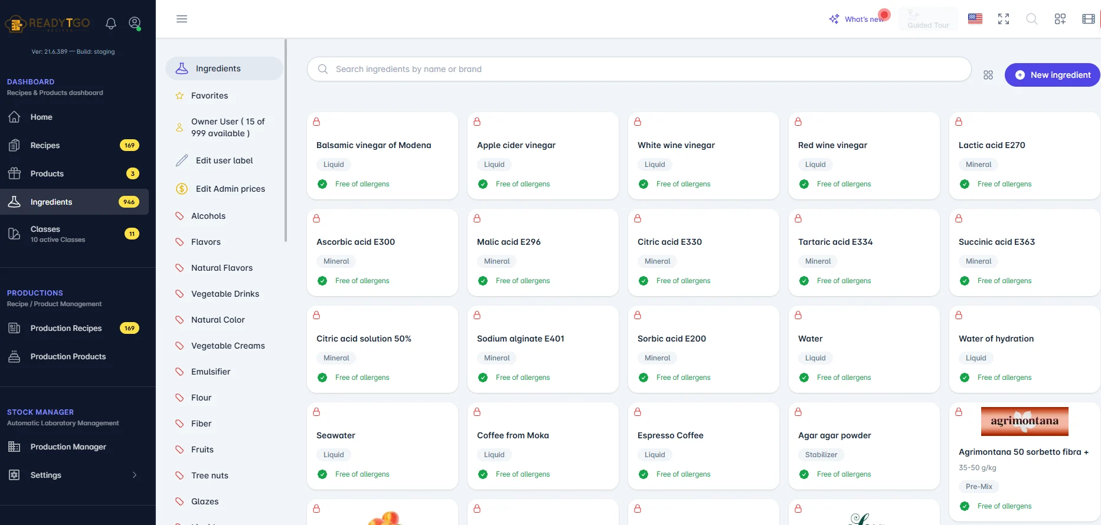This screenshot has width=1101, height=525.
Task: Click lock icon on Balsamic vinegar card
Action: click(316, 122)
